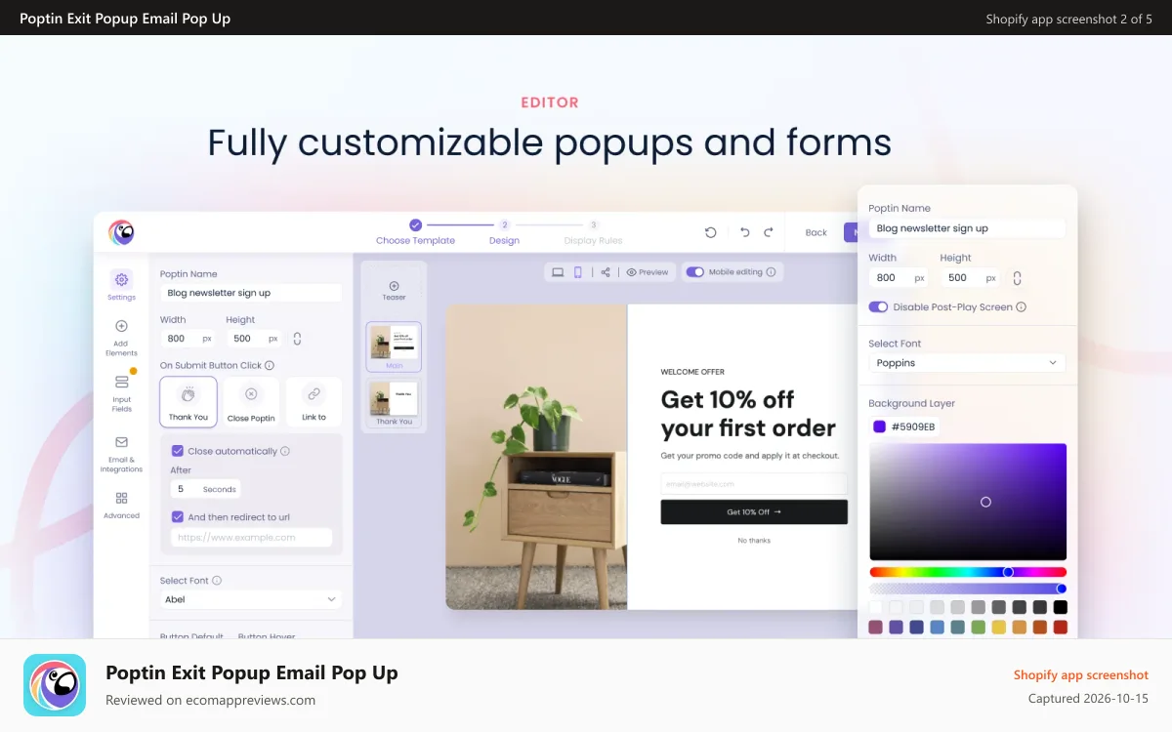Click the Poptin Name field in left panel
Screen dimensions: 1172x732
click(x=251, y=293)
